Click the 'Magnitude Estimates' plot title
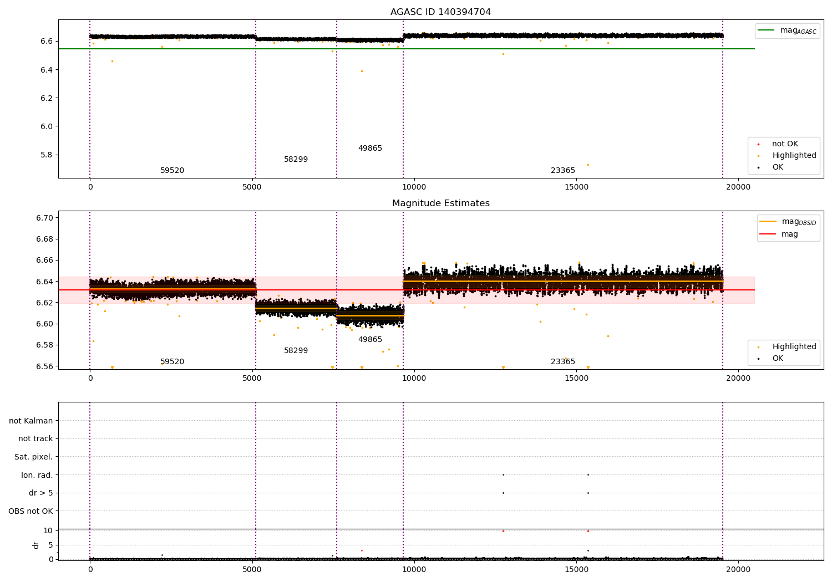 (x=440, y=203)
